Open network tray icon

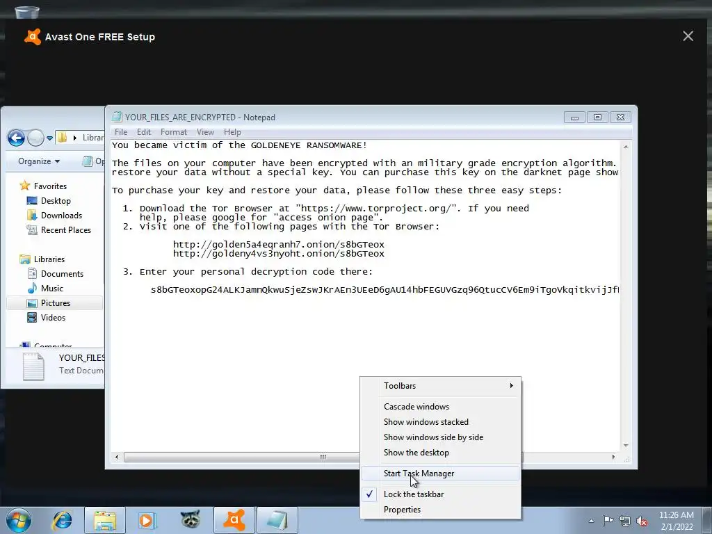coord(625,521)
